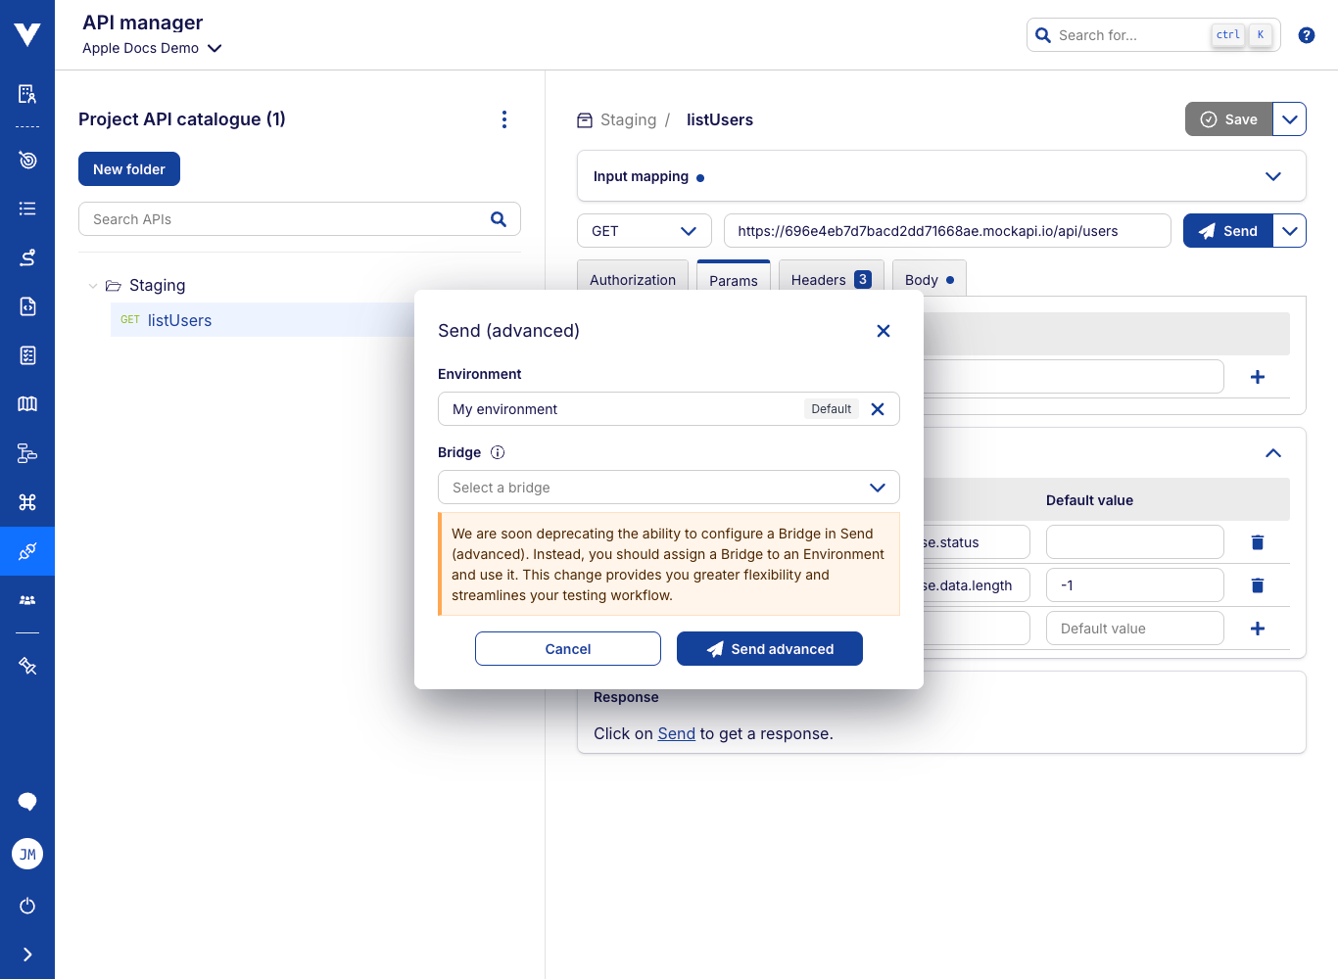Click the map/documentation icon in sidebar
Screen dimensions: 1338x979
pyautogui.click(x=27, y=403)
